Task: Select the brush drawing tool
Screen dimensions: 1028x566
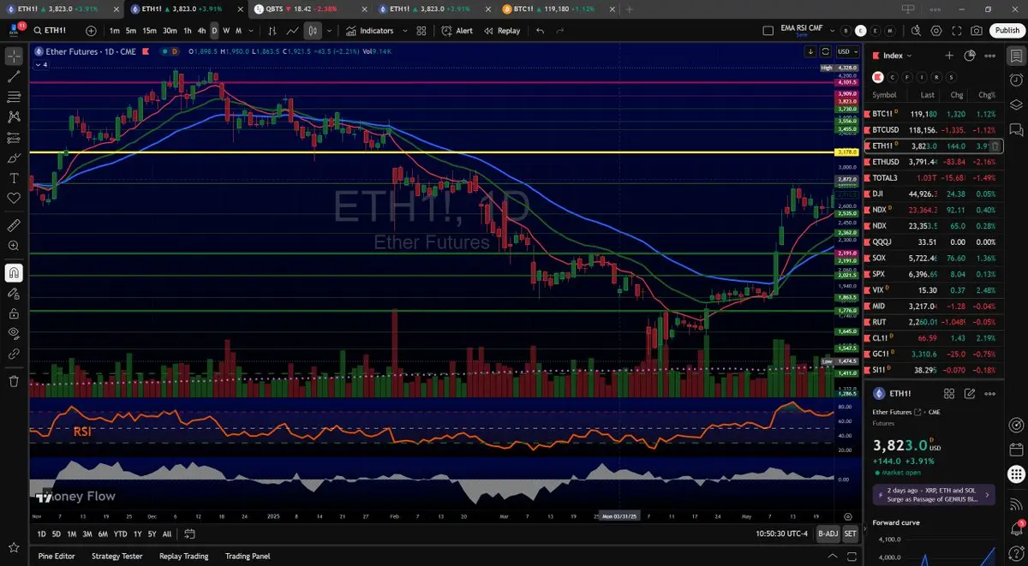Action: [14, 158]
